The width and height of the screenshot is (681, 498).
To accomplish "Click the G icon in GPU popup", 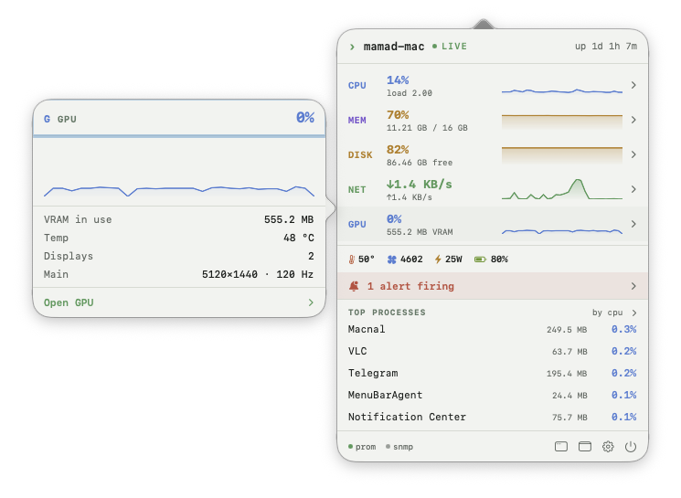I will [x=47, y=119].
